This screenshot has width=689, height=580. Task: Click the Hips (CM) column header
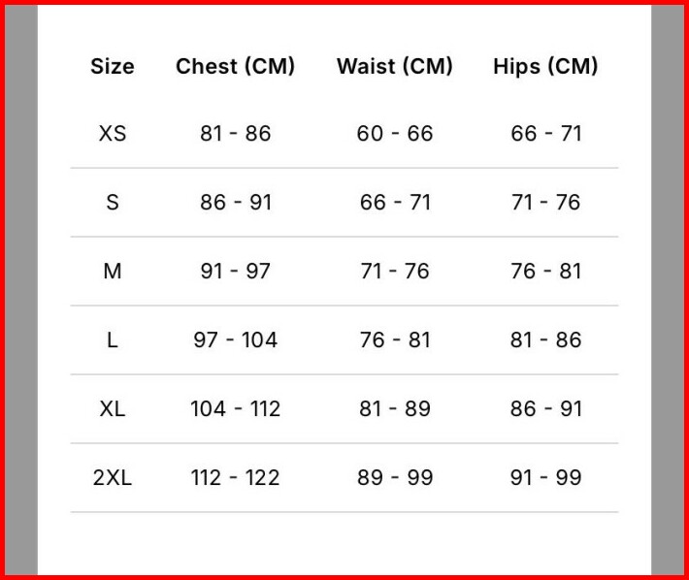(x=545, y=66)
